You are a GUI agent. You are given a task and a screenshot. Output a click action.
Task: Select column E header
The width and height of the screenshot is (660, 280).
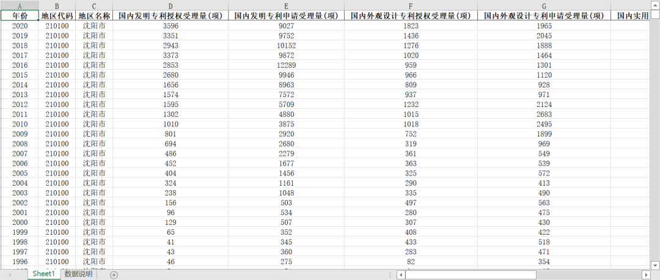[x=286, y=6]
